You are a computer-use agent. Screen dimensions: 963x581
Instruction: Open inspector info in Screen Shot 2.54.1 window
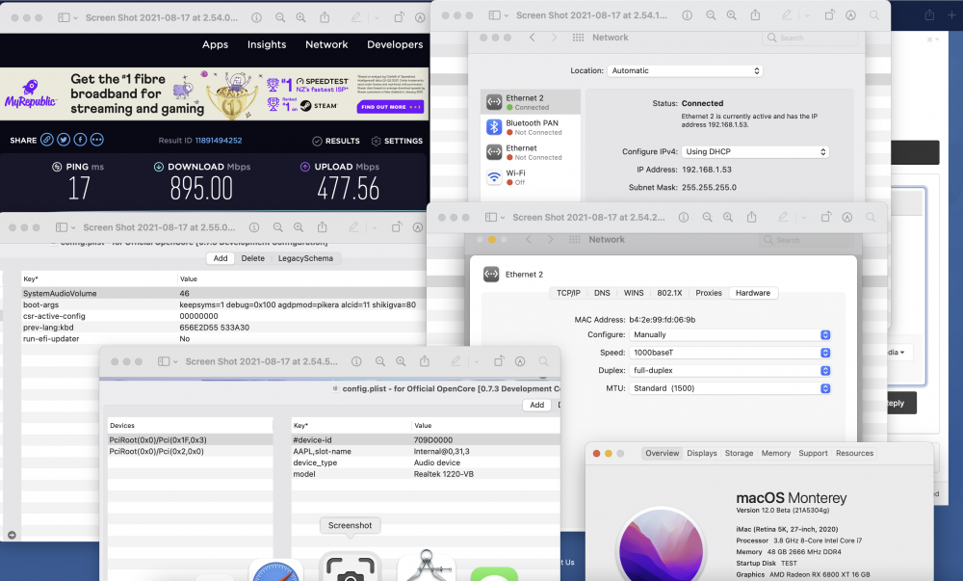click(688, 15)
